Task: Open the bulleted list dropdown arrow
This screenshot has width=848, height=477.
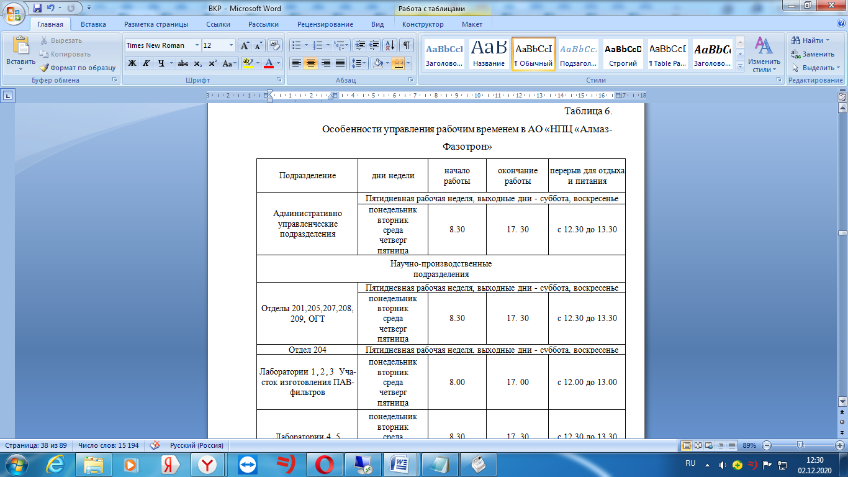Action: (x=306, y=45)
